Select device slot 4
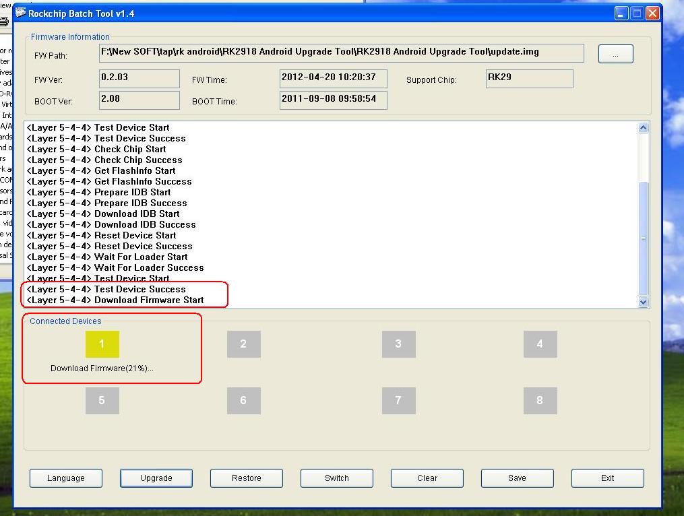The height and width of the screenshot is (516, 684). [540, 344]
